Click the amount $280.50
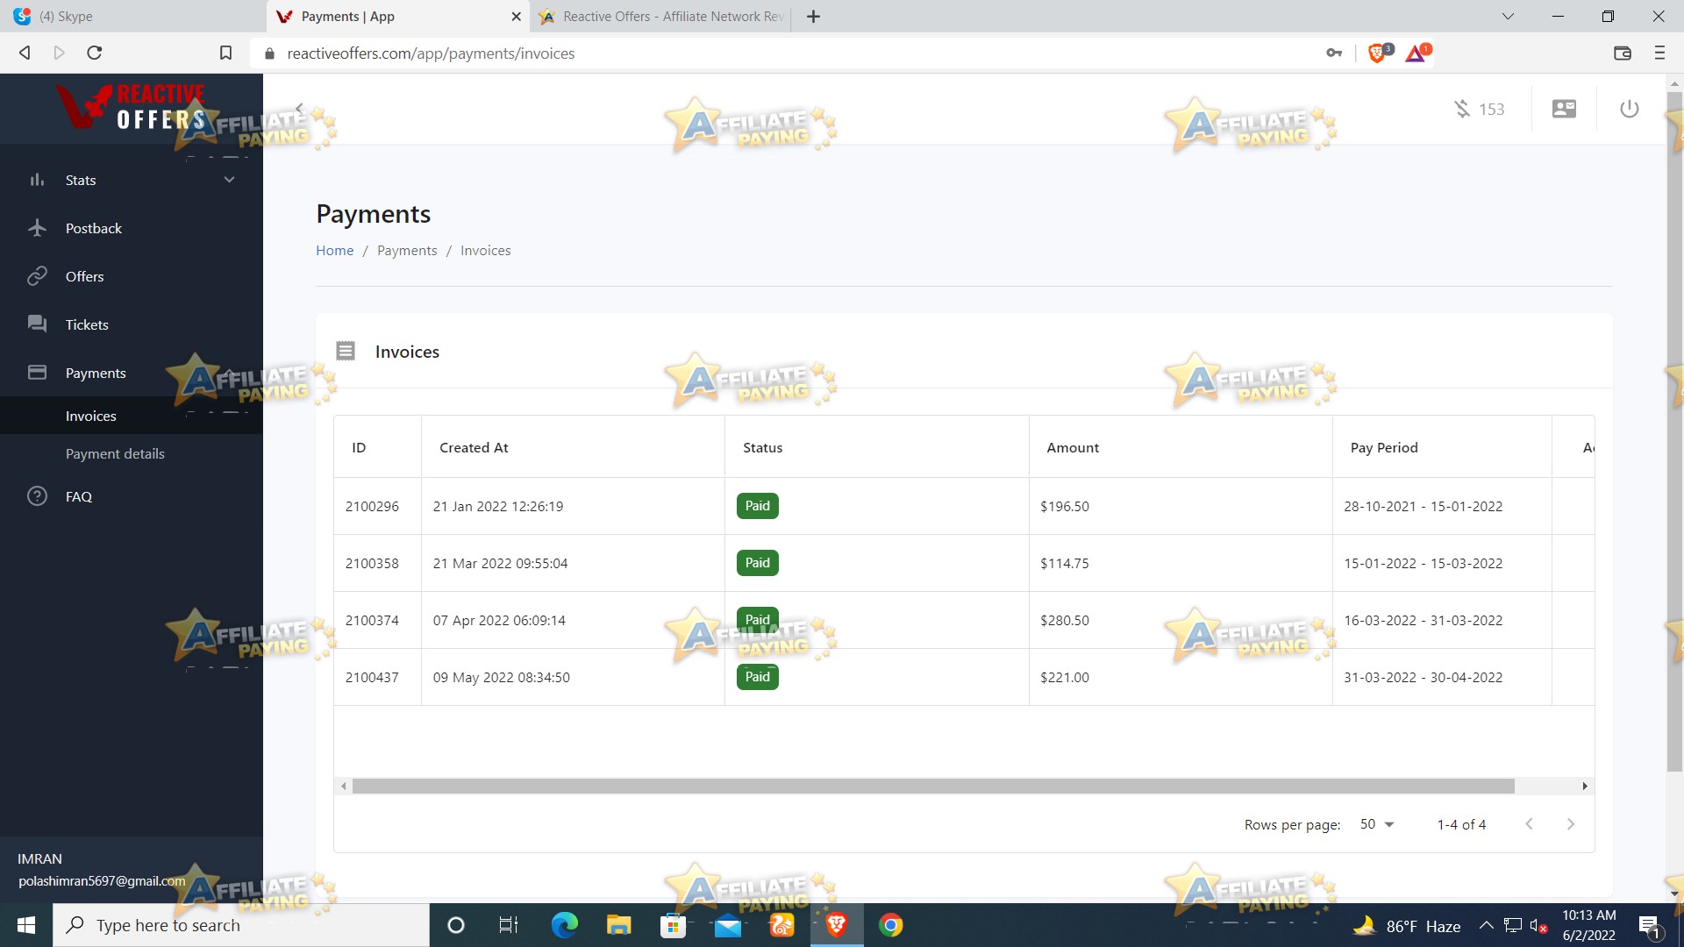Image resolution: width=1684 pixels, height=947 pixels. click(1064, 620)
